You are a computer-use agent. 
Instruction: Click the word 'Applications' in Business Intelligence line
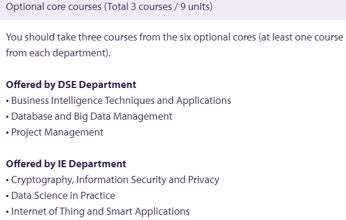click(204, 101)
